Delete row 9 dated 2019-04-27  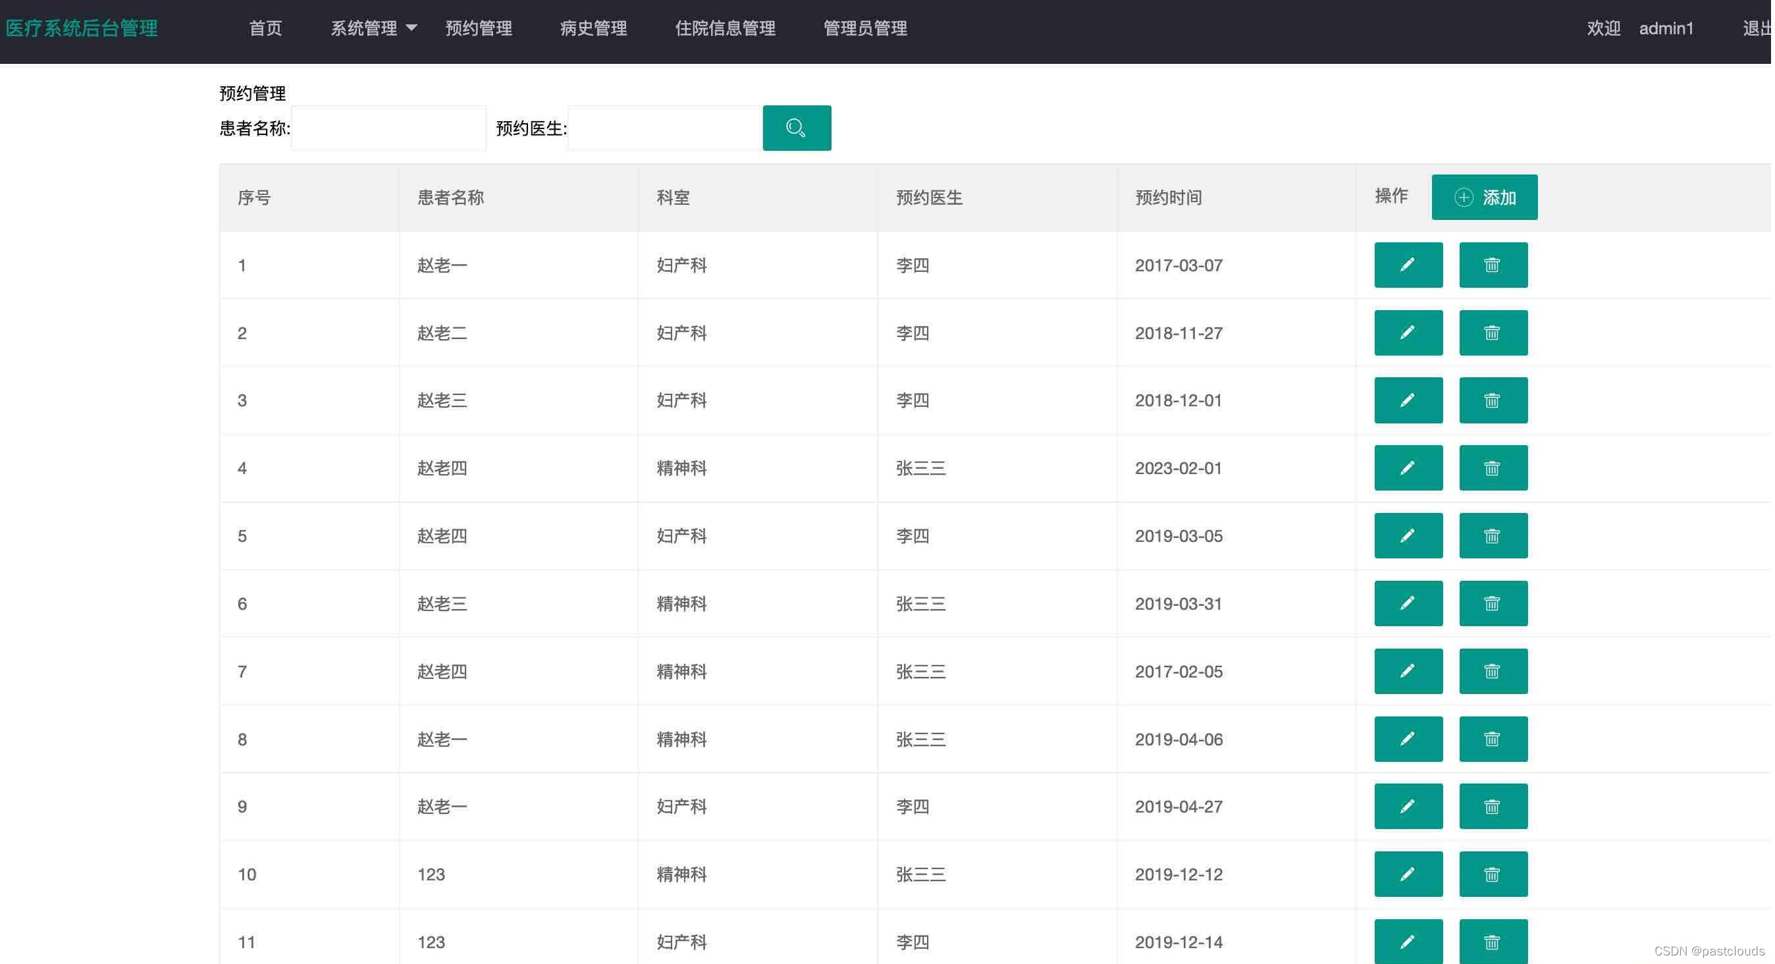coord(1493,806)
